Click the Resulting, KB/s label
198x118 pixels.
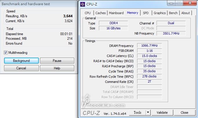tap(17, 16)
